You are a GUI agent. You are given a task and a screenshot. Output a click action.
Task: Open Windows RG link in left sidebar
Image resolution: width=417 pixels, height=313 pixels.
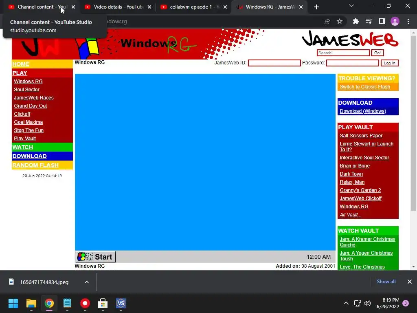(28, 82)
